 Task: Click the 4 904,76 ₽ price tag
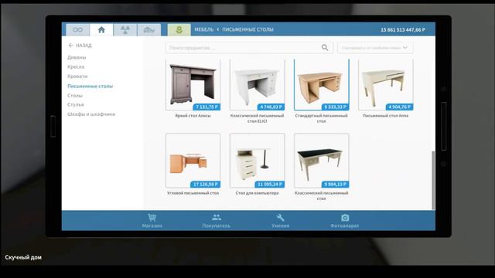coord(399,107)
